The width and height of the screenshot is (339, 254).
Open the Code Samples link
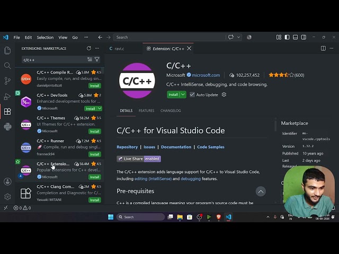pyautogui.click(x=211, y=147)
